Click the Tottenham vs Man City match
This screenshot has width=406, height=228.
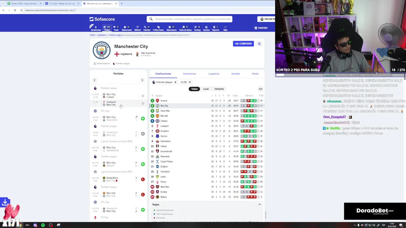pyautogui.click(x=118, y=134)
